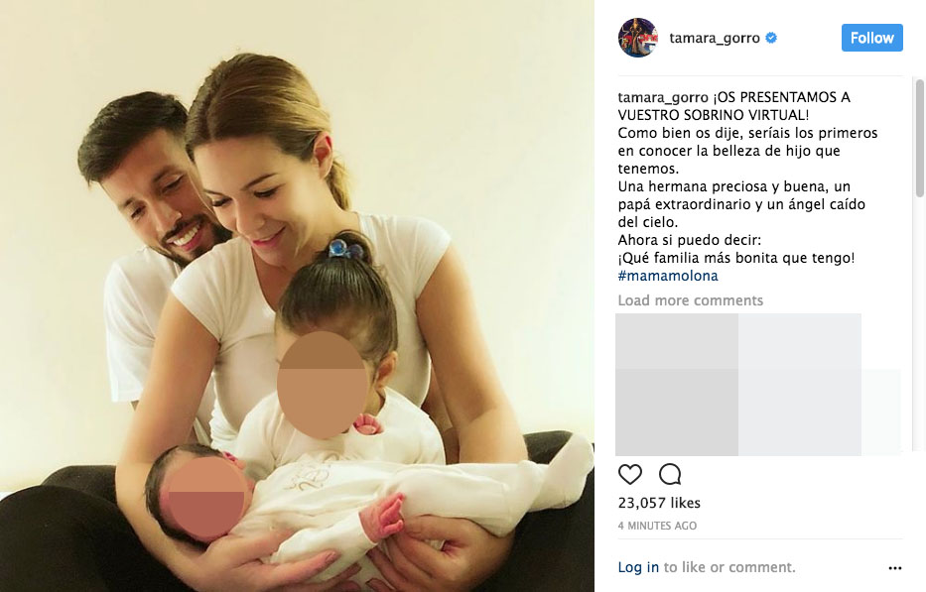Click the Log in link
Viewport: 926px width, 592px height.
click(638, 567)
